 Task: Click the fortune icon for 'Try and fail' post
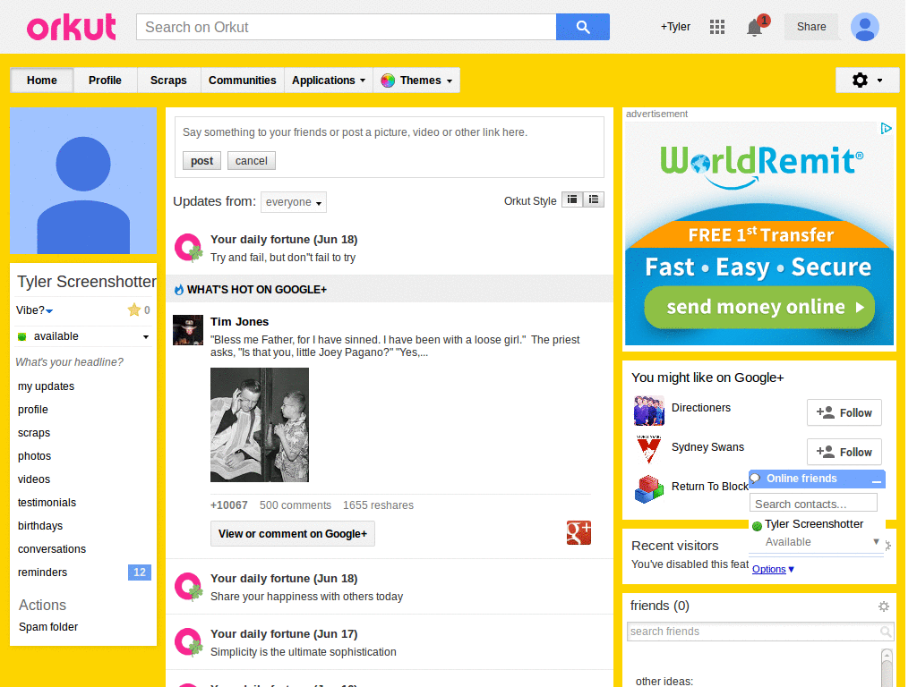tap(188, 248)
